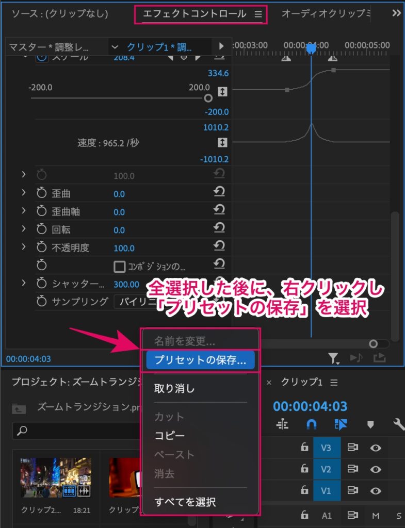Hide track V3 with the eye icon
This screenshot has width=405, height=528.
(376, 448)
